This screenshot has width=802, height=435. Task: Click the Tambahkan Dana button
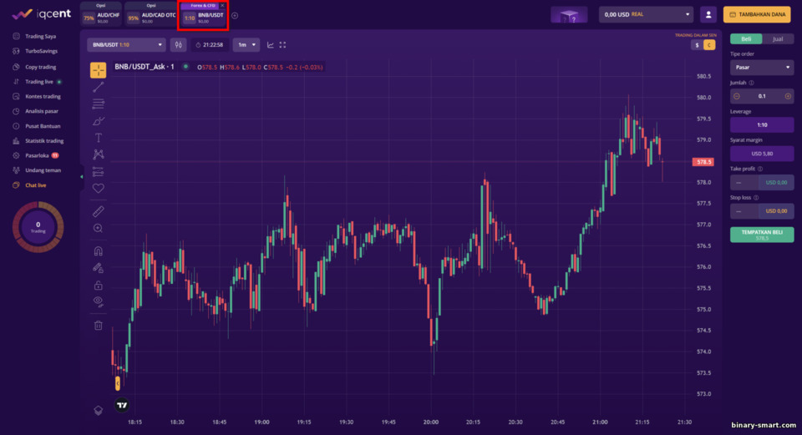(757, 15)
